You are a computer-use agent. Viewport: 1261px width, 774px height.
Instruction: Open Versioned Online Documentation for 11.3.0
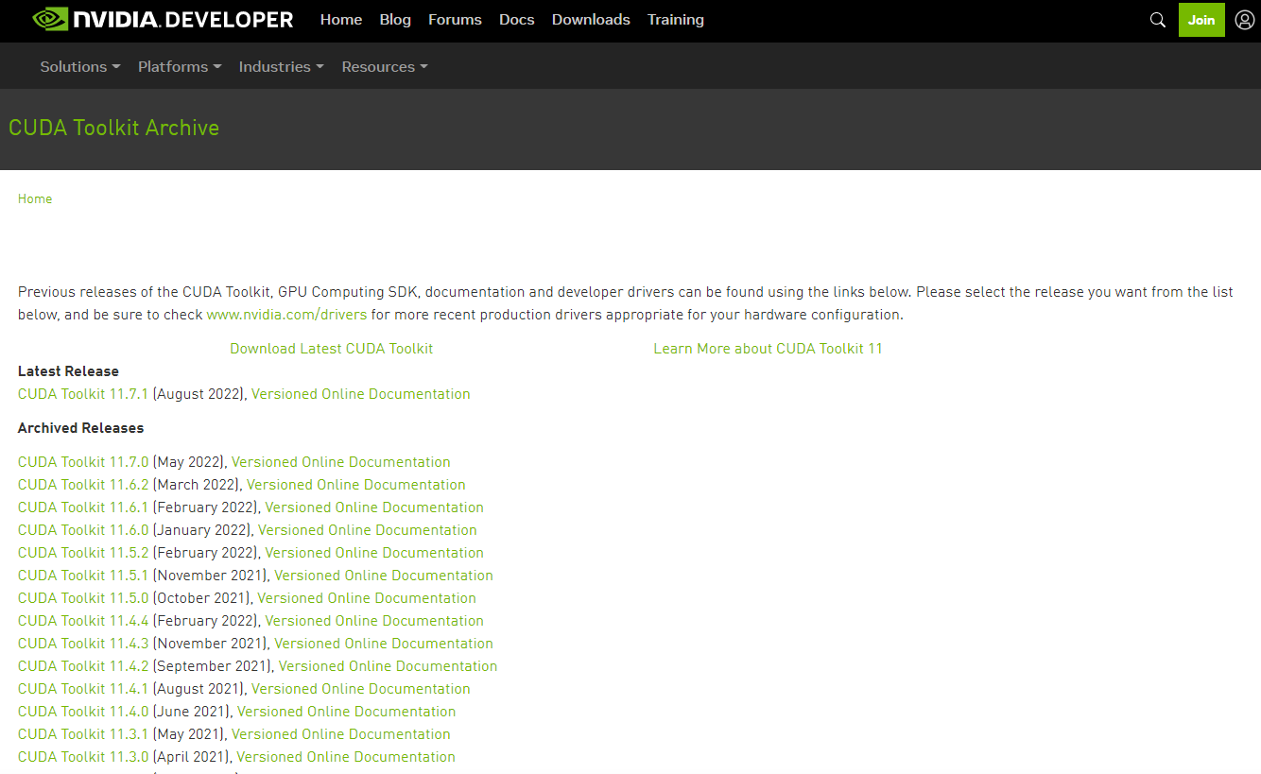[x=346, y=757]
